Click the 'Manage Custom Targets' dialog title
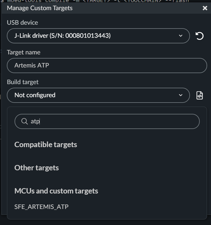This screenshot has height=225, width=211. point(40,8)
